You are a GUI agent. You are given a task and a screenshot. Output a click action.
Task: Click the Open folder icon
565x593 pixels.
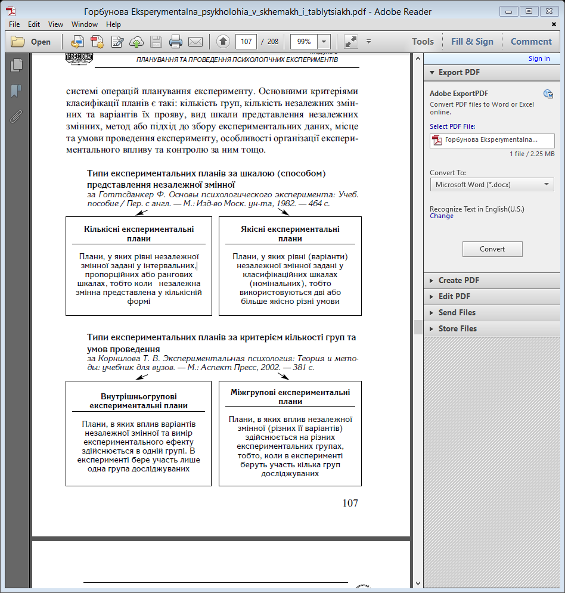18,42
